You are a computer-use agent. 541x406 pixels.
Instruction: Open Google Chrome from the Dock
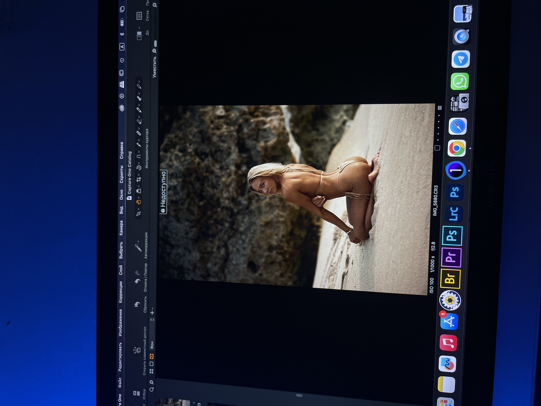tap(457, 148)
